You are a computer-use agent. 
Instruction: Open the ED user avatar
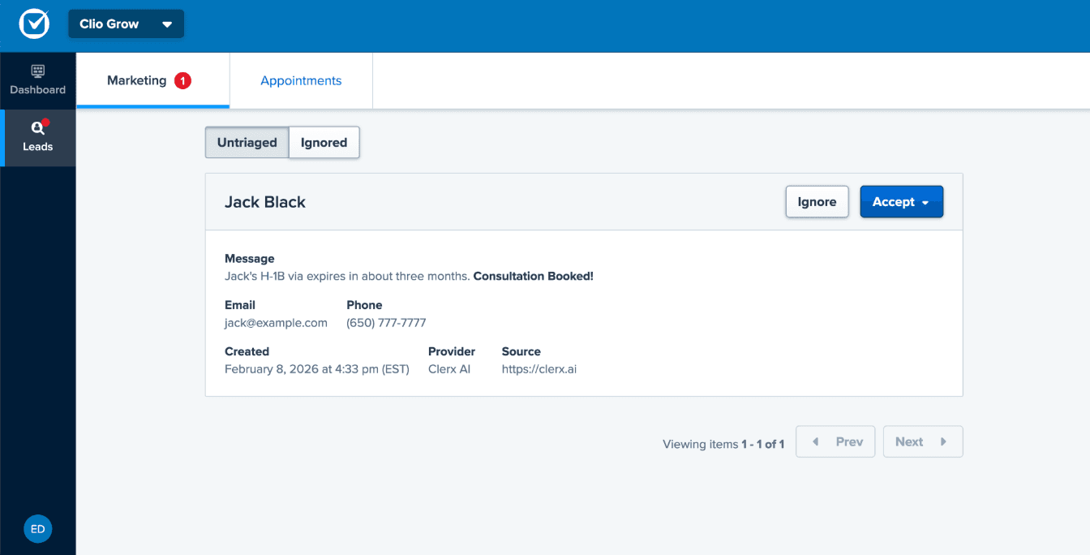[x=37, y=529]
